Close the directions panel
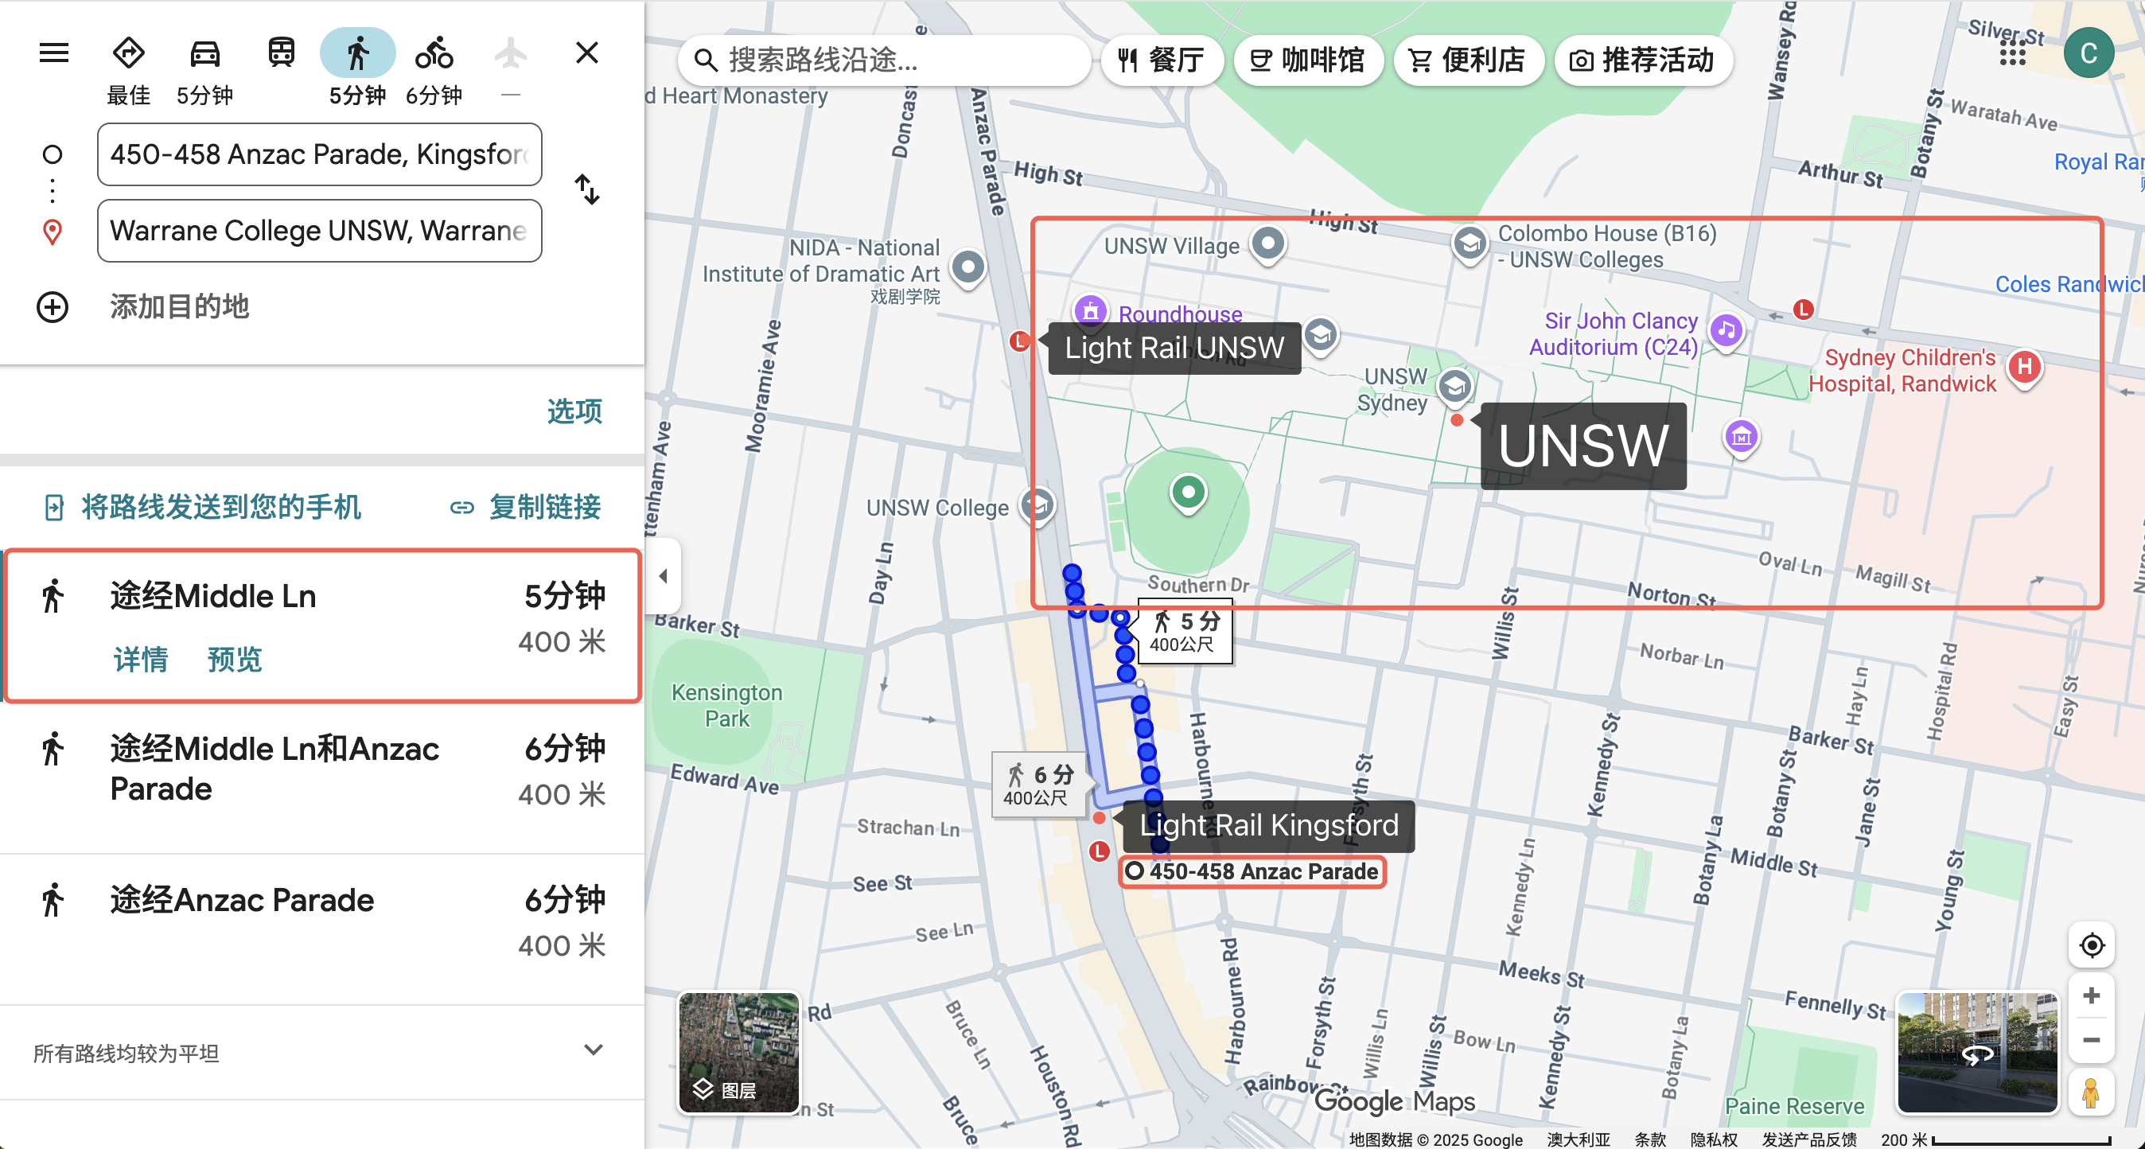The width and height of the screenshot is (2145, 1149). coord(587,53)
